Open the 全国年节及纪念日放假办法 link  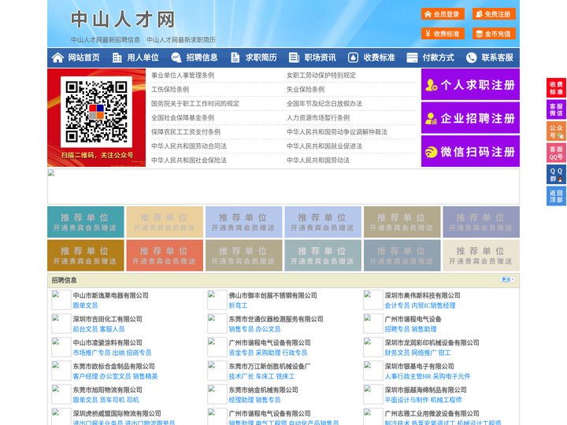click(x=324, y=103)
